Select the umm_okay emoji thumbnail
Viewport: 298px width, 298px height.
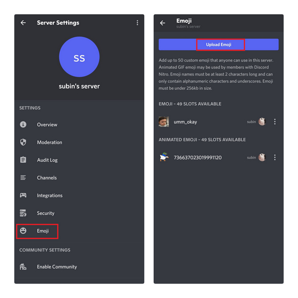[164, 122]
